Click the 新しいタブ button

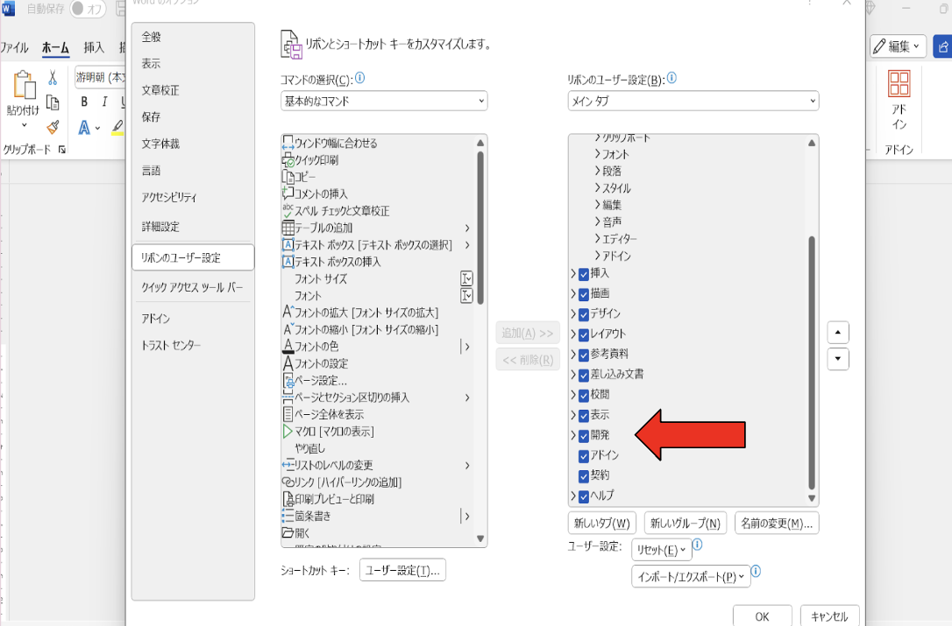coord(601,523)
